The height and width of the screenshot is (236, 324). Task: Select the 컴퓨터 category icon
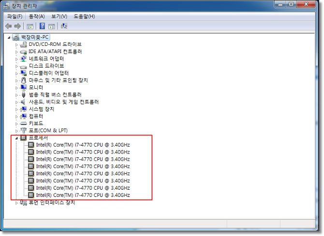[x=24, y=116]
